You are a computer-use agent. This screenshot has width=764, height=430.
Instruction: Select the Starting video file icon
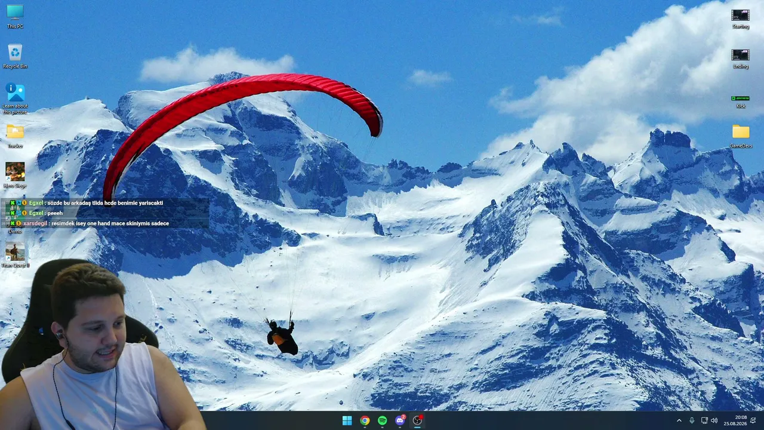click(741, 19)
